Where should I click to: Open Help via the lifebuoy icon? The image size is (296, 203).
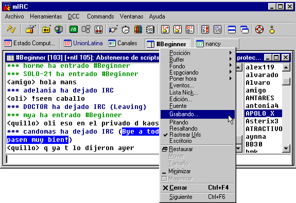pos(259,29)
